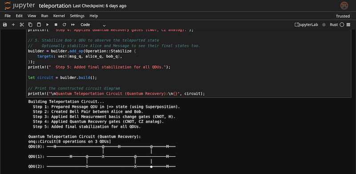Image resolution: width=356 pixels, height=174 pixels.
Task: Rename the notebook title teleportation
Action: pyautogui.click(x=55, y=6)
